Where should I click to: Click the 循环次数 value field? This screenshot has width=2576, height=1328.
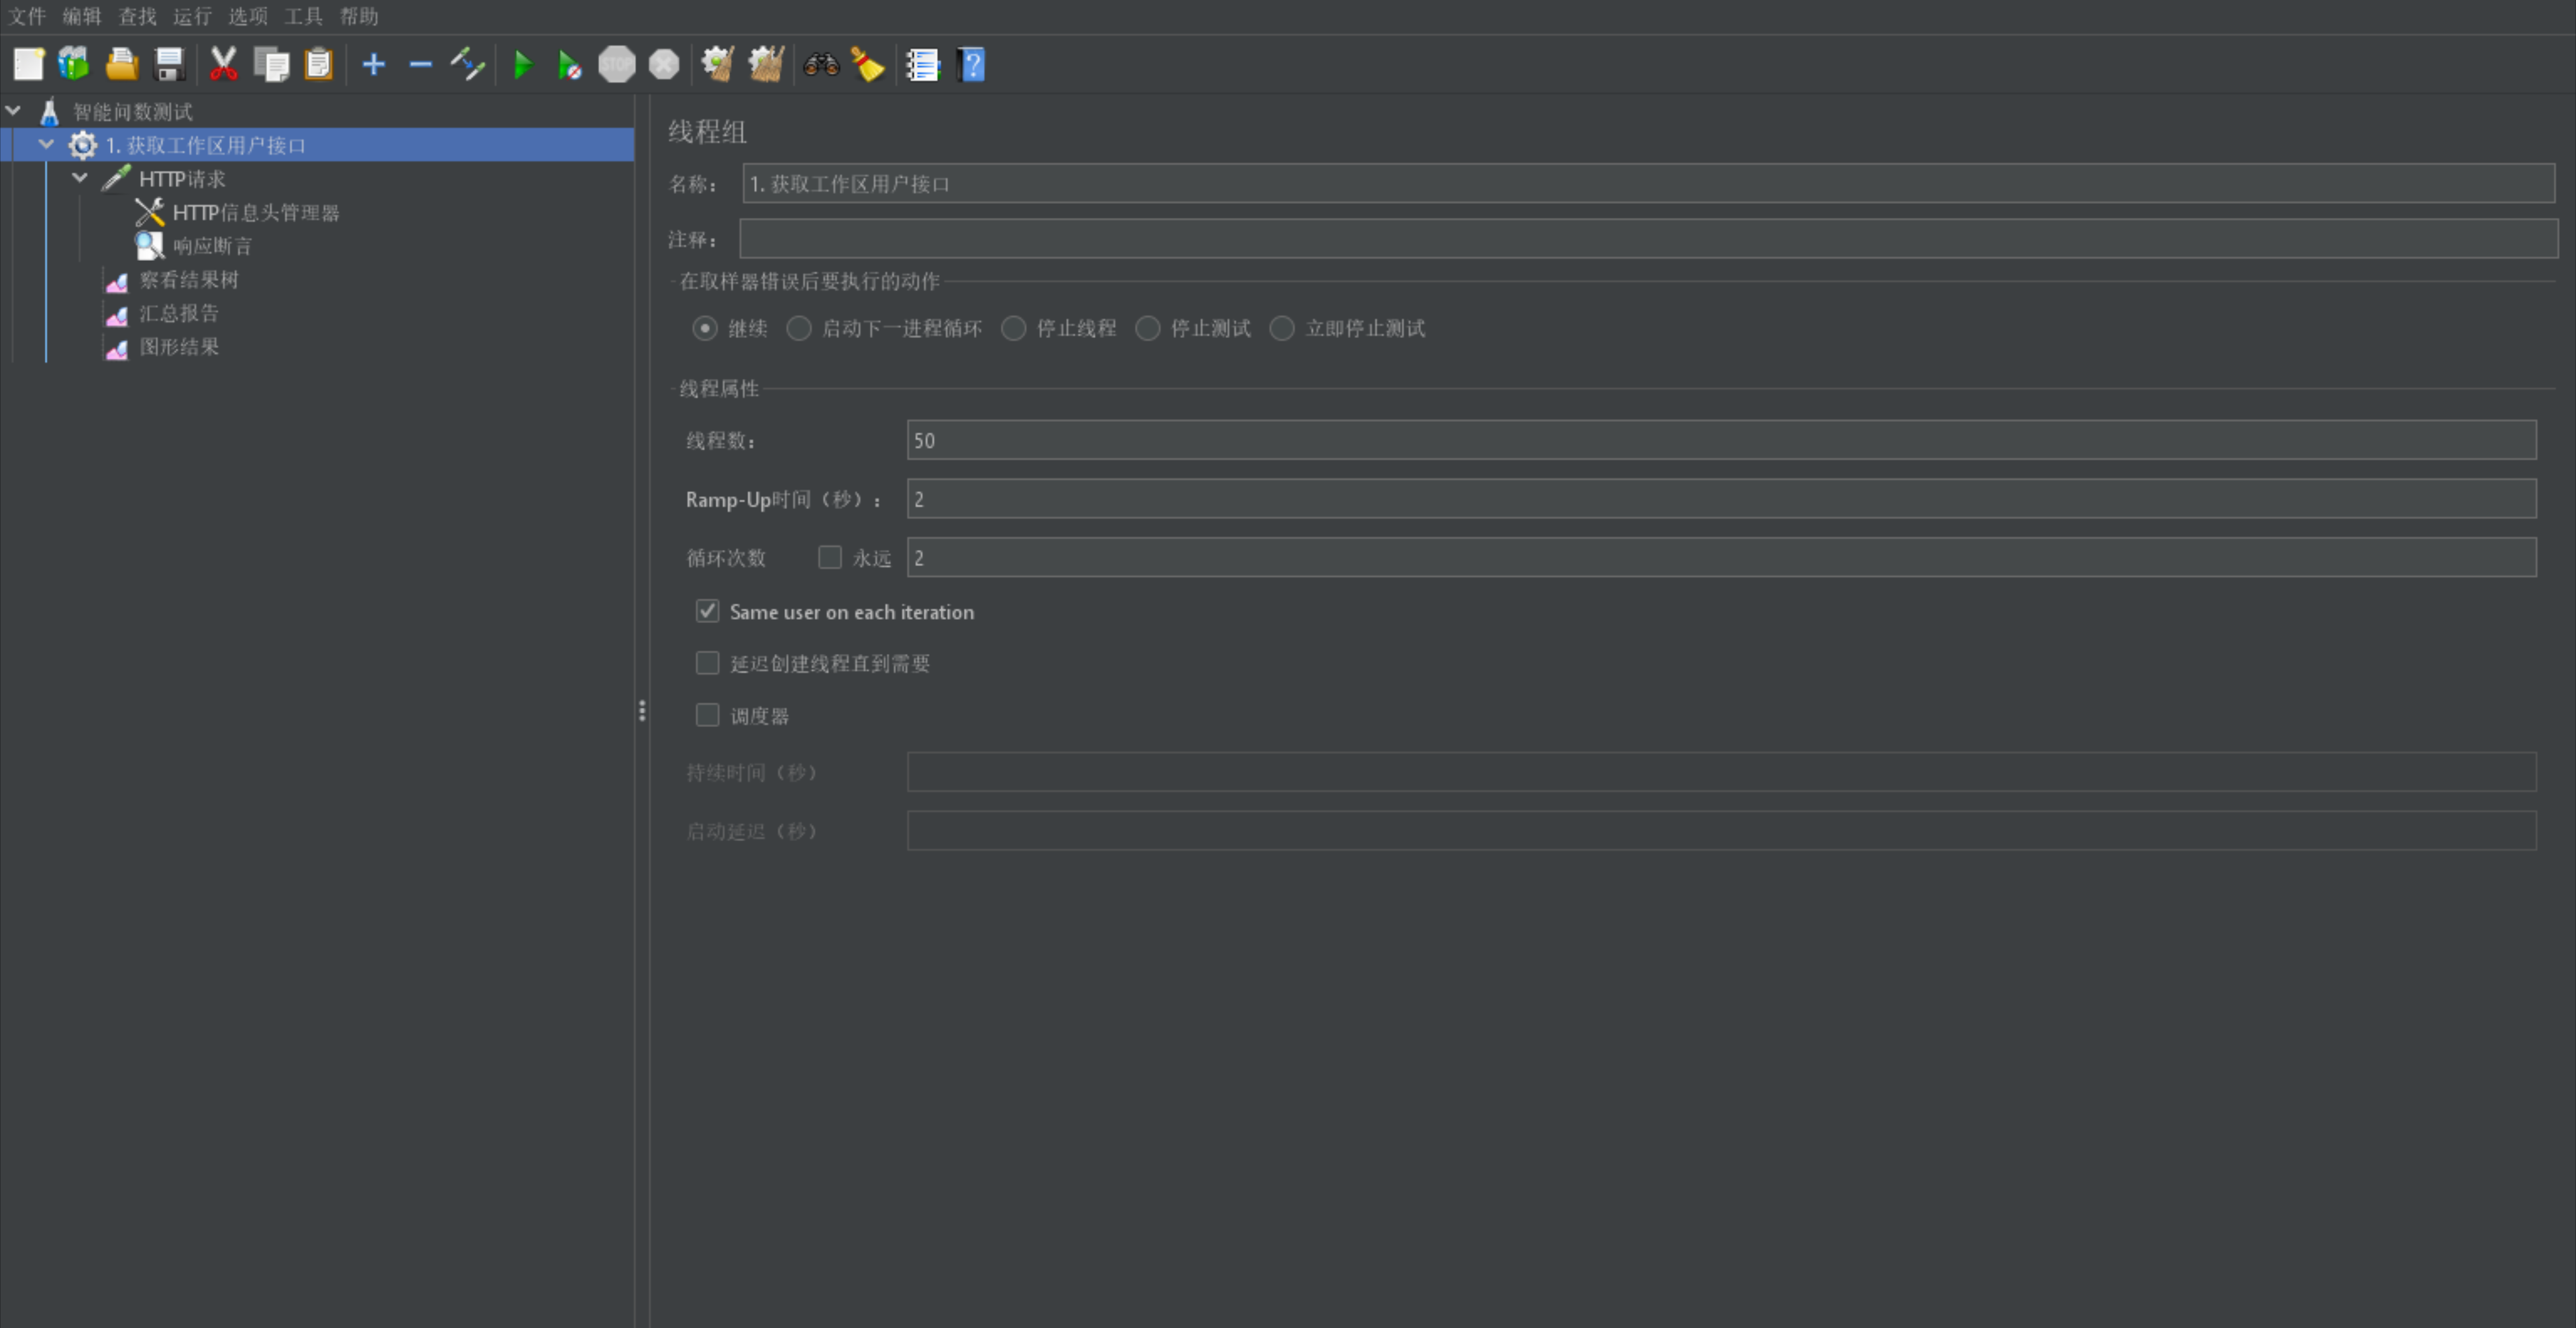point(1721,557)
